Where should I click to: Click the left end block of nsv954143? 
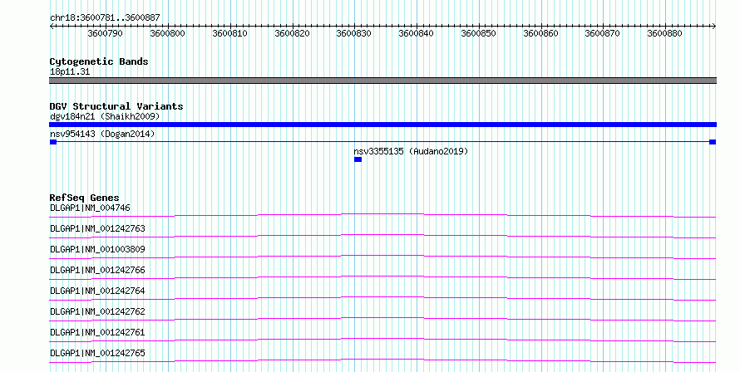(53, 142)
